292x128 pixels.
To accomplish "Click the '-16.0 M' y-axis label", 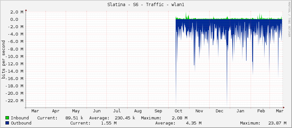I will pos(14,78).
